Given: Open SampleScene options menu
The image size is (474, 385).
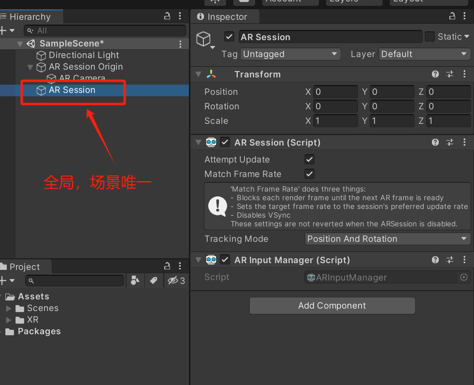Looking at the screenshot, I should point(181,44).
